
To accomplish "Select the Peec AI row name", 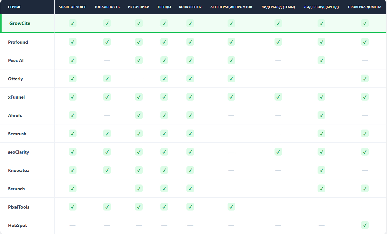I will (16, 60).
